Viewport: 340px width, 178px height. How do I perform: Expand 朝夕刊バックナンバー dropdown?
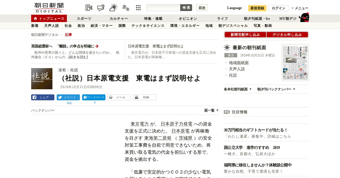[276, 89]
